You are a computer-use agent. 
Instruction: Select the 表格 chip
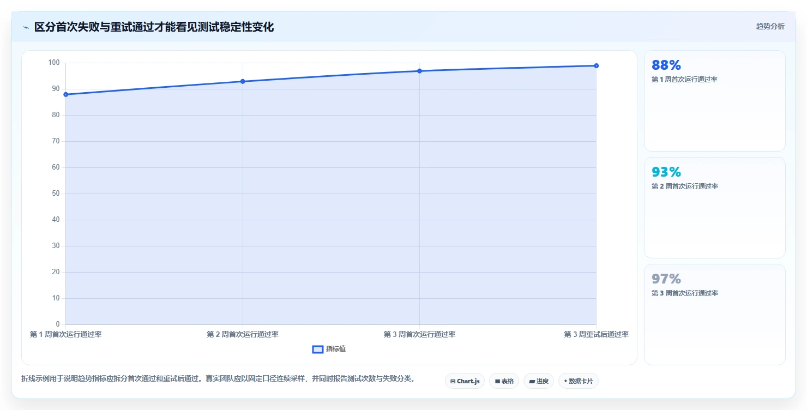pyautogui.click(x=504, y=381)
